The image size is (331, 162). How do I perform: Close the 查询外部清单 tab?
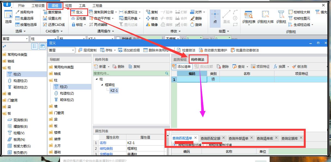pos(252,138)
